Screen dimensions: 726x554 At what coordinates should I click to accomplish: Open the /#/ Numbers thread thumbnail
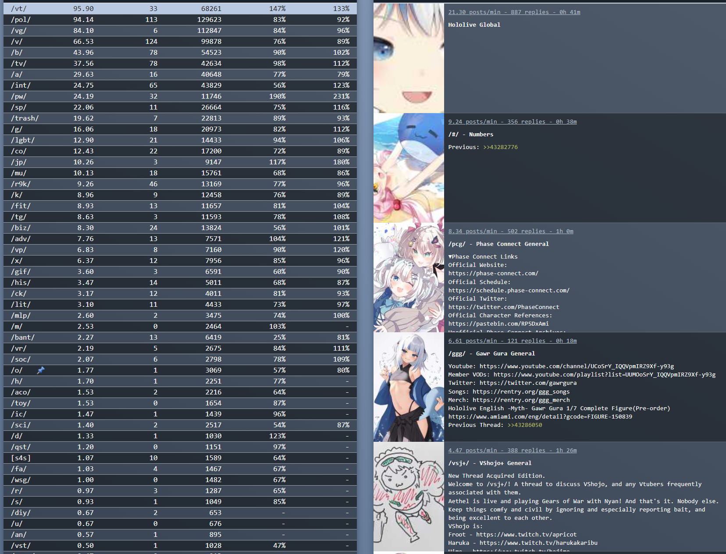(409, 168)
